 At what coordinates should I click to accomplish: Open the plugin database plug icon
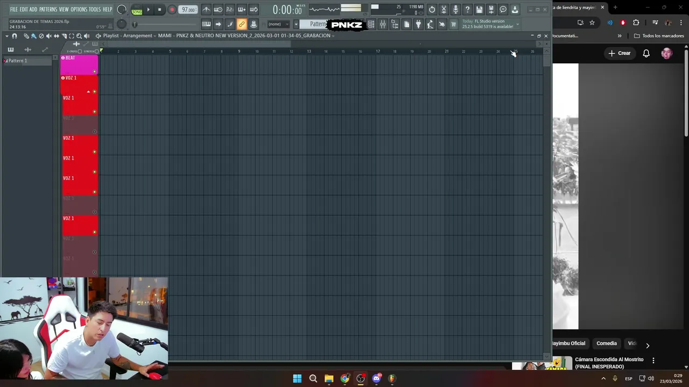(x=418, y=24)
